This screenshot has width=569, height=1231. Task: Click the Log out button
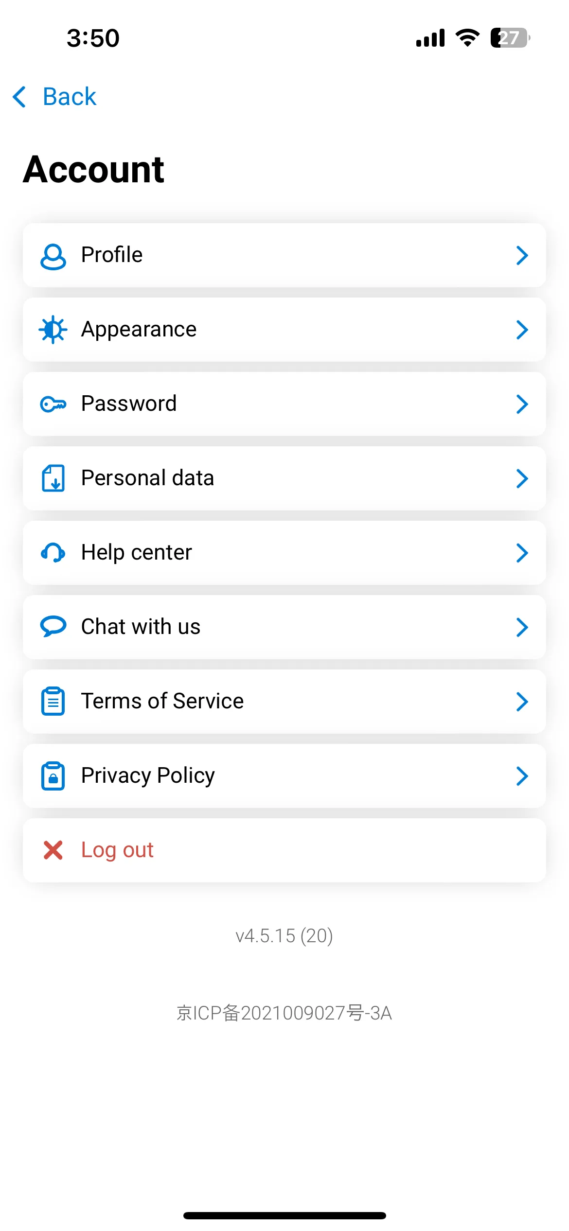[284, 850]
